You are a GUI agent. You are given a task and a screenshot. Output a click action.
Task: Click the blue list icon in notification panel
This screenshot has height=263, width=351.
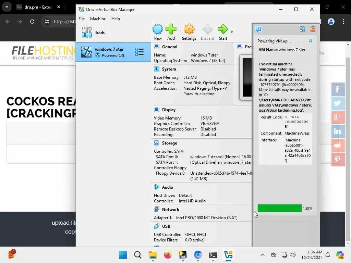(302, 29)
